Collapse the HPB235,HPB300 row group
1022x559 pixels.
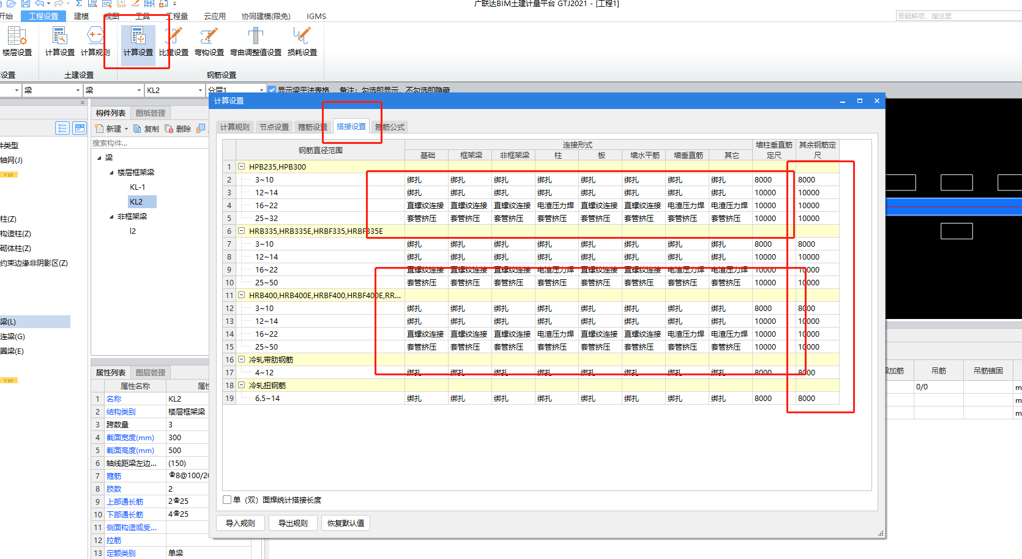pyautogui.click(x=241, y=167)
